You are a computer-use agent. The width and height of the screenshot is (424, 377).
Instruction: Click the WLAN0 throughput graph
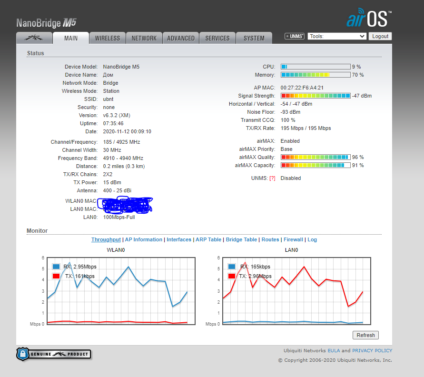121,291
